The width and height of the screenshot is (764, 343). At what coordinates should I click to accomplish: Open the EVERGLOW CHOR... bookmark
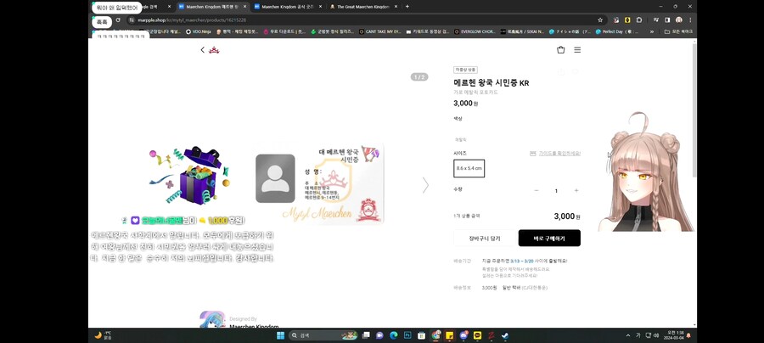tap(475, 31)
